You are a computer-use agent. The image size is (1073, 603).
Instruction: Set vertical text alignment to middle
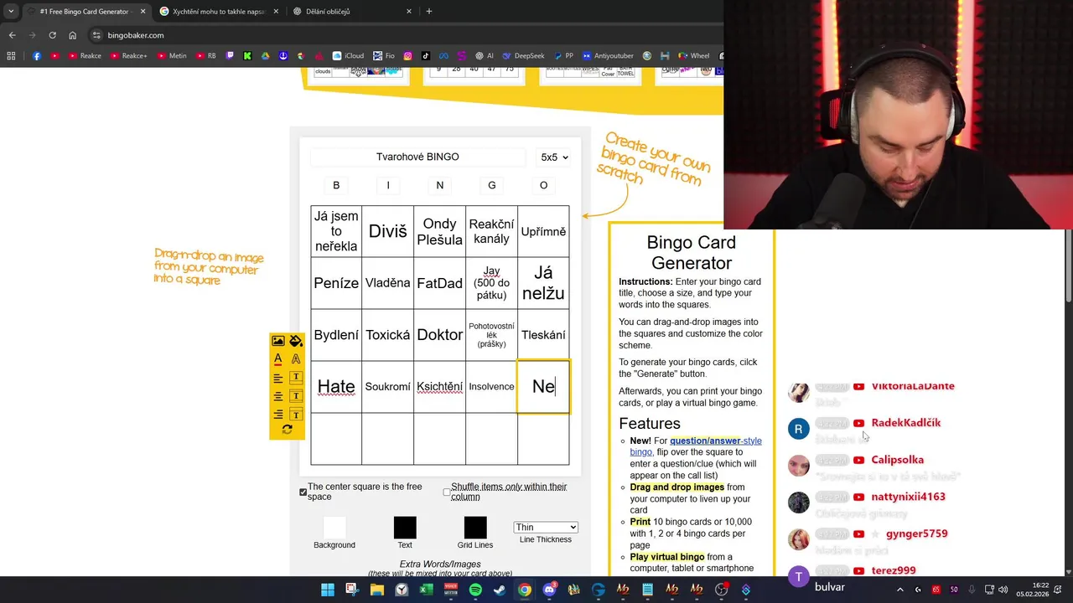pyautogui.click(x=296, y=396)
